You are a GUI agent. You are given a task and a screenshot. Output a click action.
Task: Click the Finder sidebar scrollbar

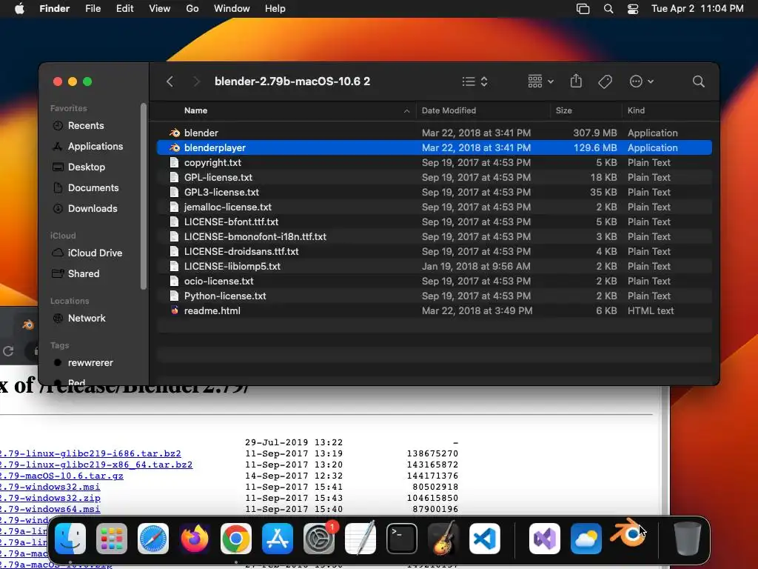tap(143, 196)
